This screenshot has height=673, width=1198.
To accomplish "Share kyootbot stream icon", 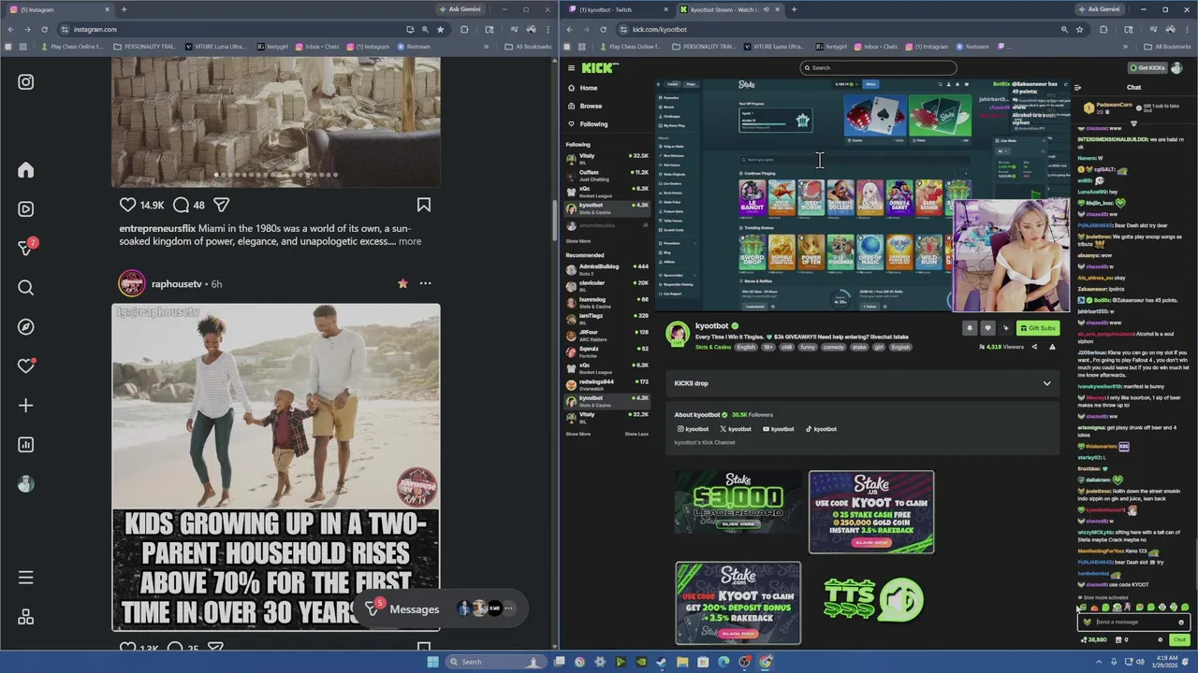I will pyautogui.click(x=1034, y=347).
